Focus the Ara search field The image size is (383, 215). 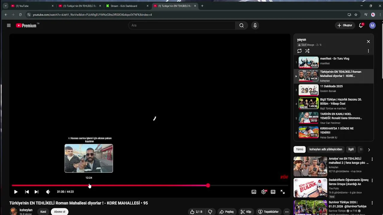[182, 25]
